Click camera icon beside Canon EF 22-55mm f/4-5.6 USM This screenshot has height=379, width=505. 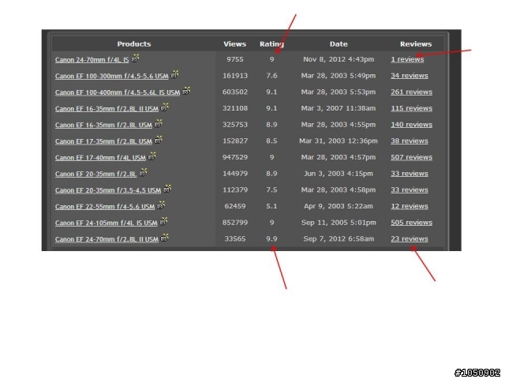(x=161, y=205)
